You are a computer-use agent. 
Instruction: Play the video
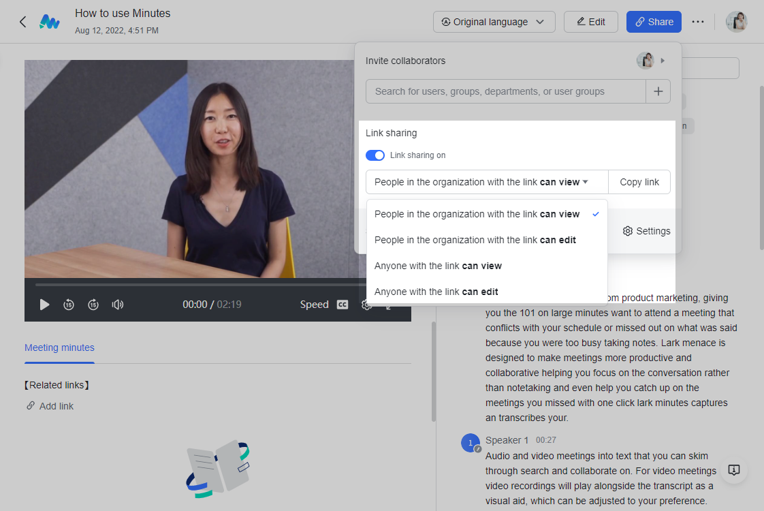(x=44, y=305)
